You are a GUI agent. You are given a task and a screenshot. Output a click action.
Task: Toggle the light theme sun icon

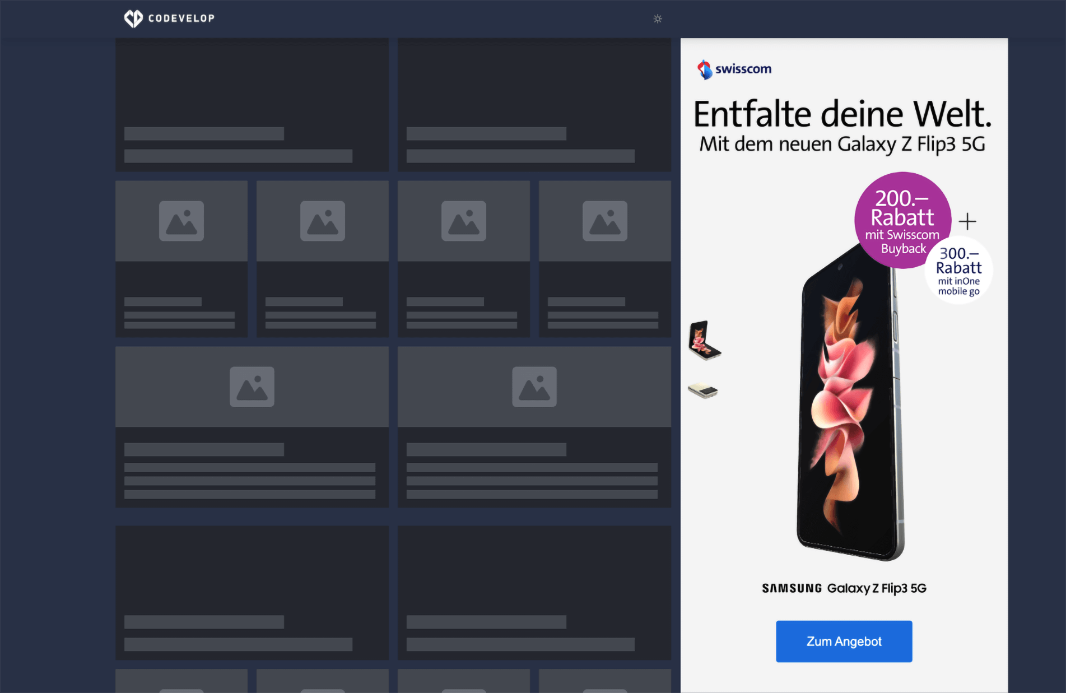658,19
